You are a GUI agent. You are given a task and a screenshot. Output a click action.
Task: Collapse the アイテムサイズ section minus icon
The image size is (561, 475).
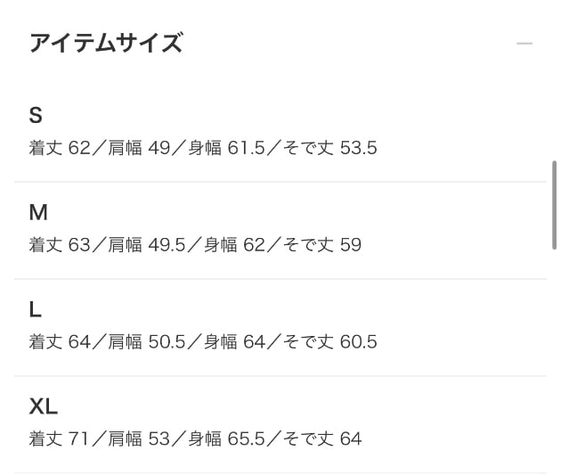click(524, 44)
